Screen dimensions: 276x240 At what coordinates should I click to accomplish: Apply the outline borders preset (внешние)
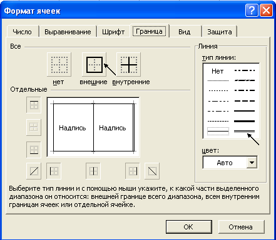(x=94, y=64)
